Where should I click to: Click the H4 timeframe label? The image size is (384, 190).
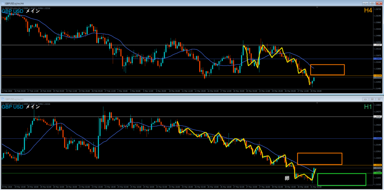pyautogui.click(x=368, y=10)
